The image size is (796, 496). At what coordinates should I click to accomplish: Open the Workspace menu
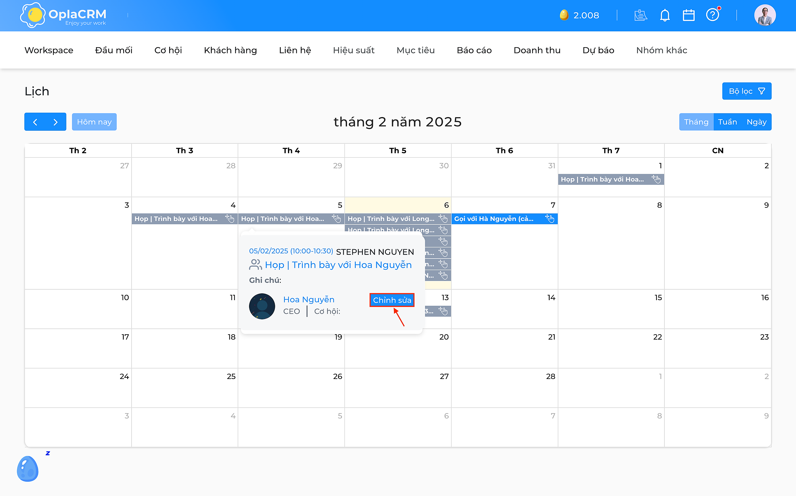[49, 50]
